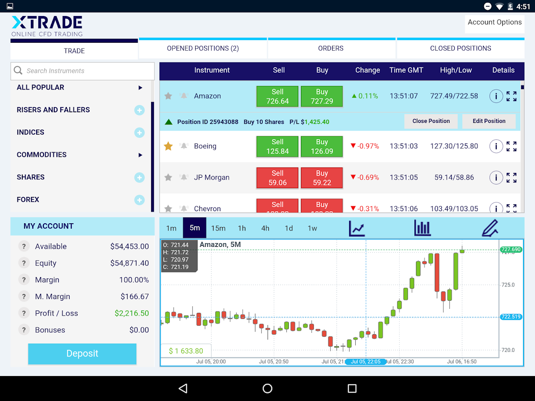The width and height of the screenshot is (535, 401).
Task: Remove Boeing from favorites star
Action: [168, 146]
